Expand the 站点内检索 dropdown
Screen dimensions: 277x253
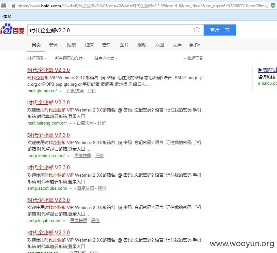pos(106,58)
